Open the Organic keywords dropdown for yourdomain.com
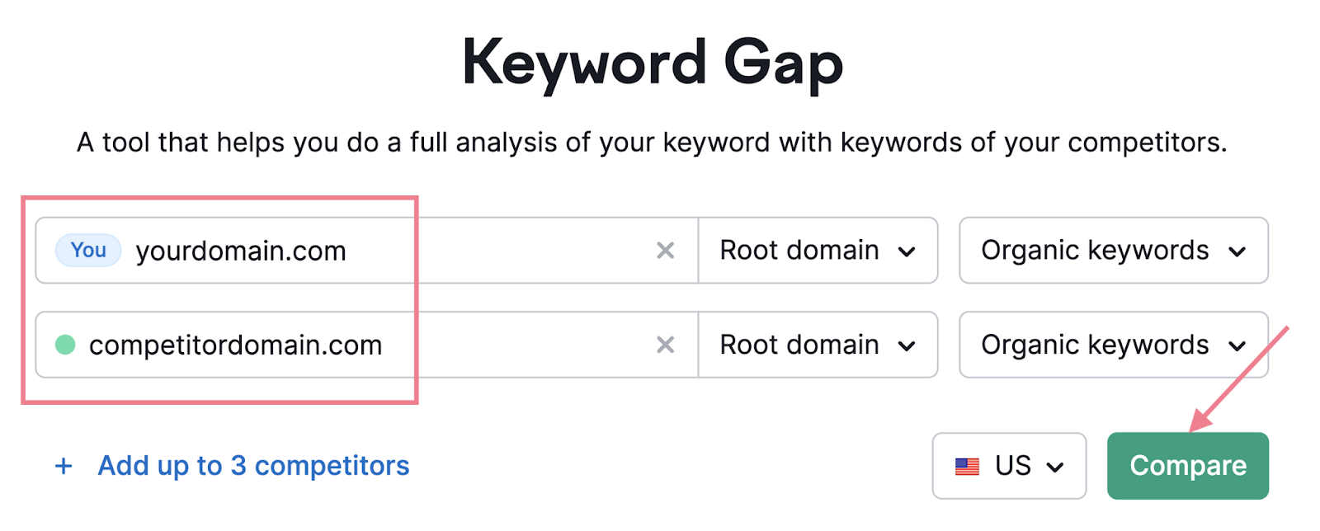Screen dimensions: 1320x531 (x=1113, y=251)
